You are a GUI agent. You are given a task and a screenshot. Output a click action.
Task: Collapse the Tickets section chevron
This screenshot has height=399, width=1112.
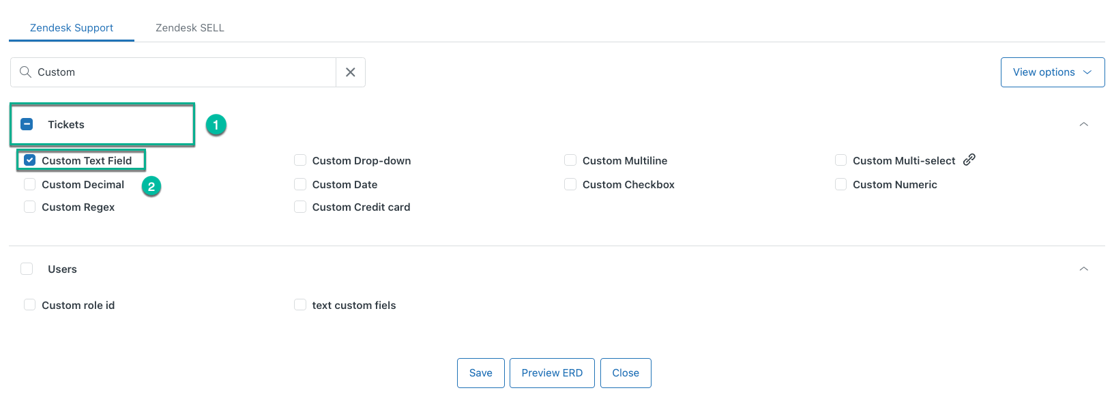pos(1083,124)
